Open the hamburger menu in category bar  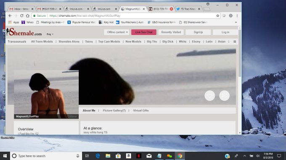(x=235, y=41)
